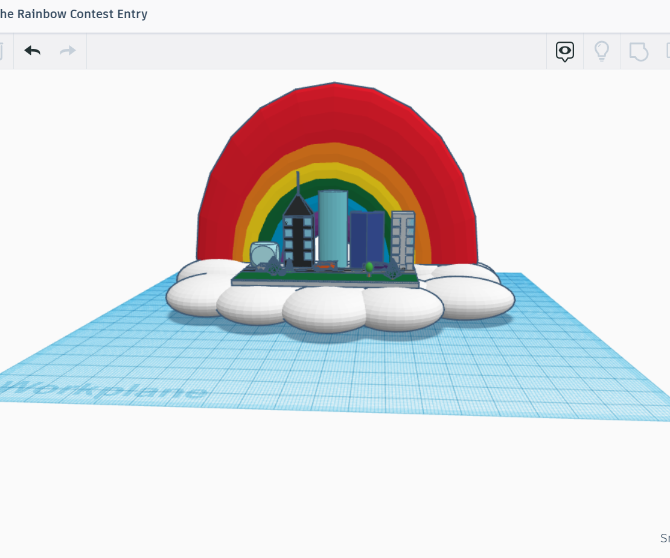
Task: Select the small green tree sphere on the platform
Action: 369,266
